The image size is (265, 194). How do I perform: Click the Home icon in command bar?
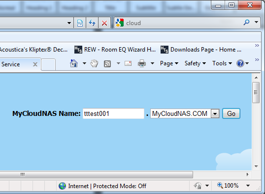pyautogui.click(x=74, y=63)
